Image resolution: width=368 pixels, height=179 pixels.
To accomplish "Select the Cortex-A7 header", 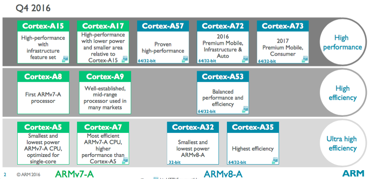I will pos(103,127).
